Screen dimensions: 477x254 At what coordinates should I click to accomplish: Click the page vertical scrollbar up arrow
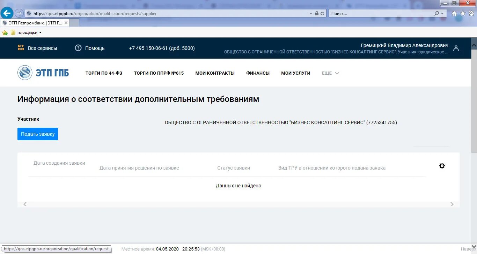[x=474, y=46]
